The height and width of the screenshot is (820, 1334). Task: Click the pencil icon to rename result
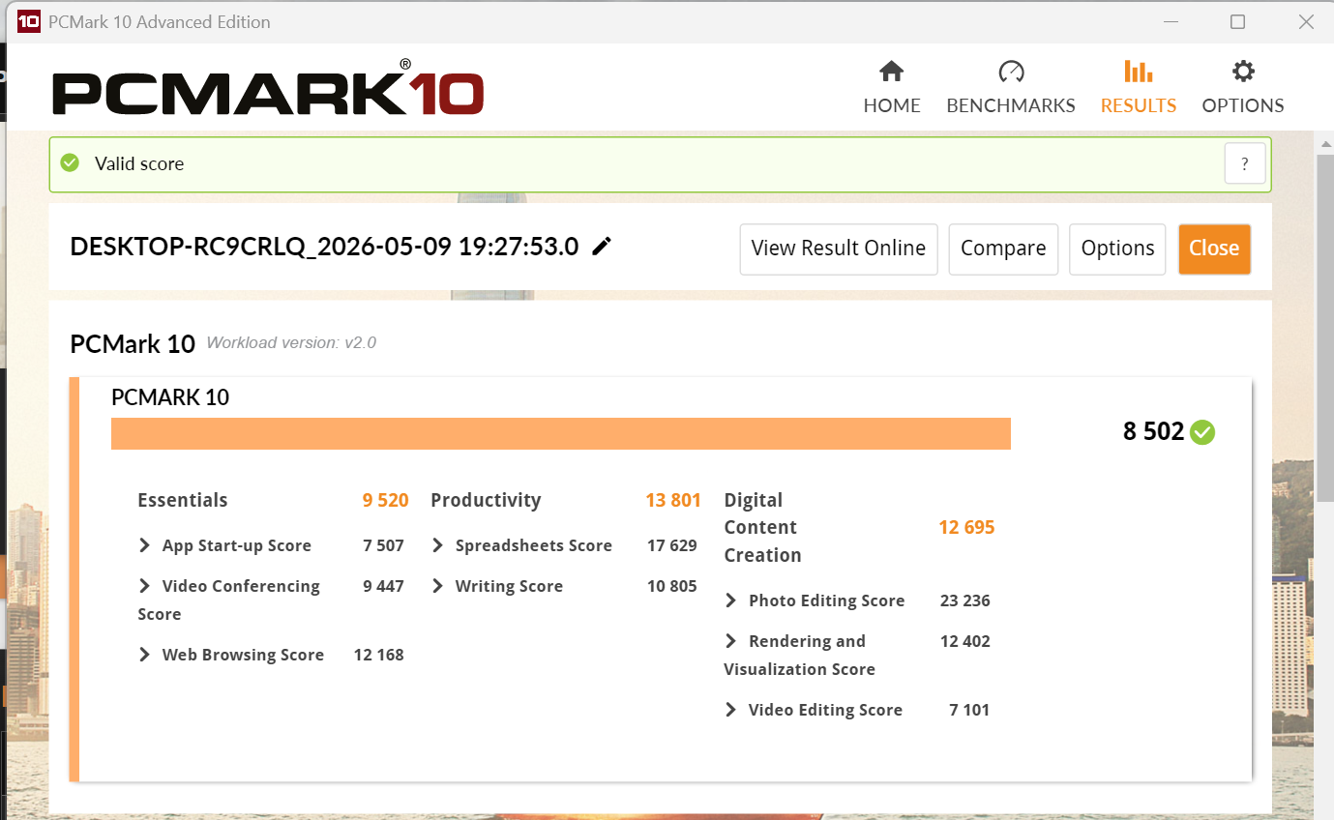click(x=602, y=247)
